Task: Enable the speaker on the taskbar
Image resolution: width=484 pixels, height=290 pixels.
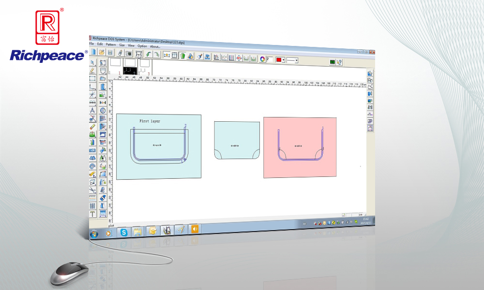Action: [x=195, y=230]
